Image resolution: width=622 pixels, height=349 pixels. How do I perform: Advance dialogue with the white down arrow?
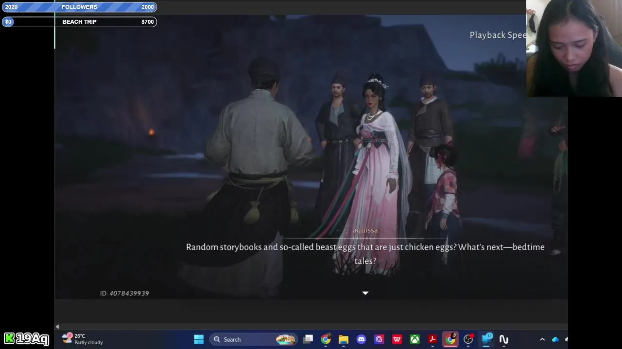coord(365,293)
